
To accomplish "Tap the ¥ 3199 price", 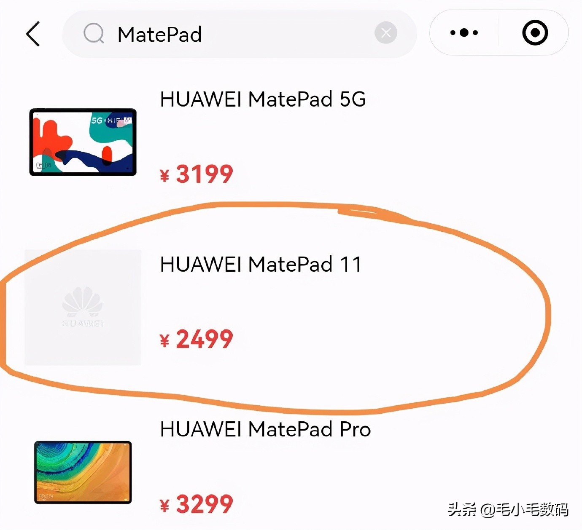I will pos(197,174).
